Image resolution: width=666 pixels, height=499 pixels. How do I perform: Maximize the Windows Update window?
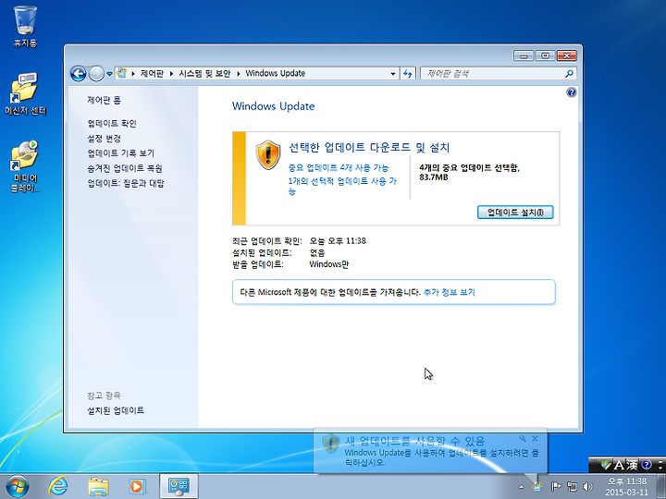[545, 55]
